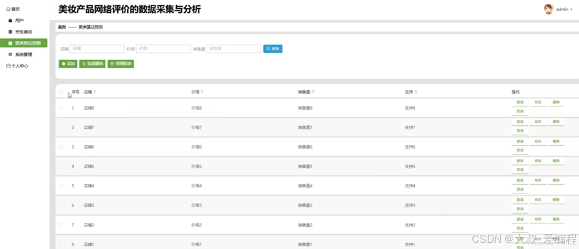Sort the table by 店铺 column arrows
The width and height of the screenshot is (579, 249).
[95, 92]
